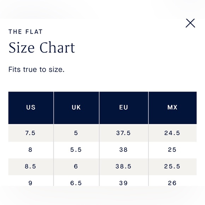
Task: Click MX size 25.5 cell
Action: 172,166
